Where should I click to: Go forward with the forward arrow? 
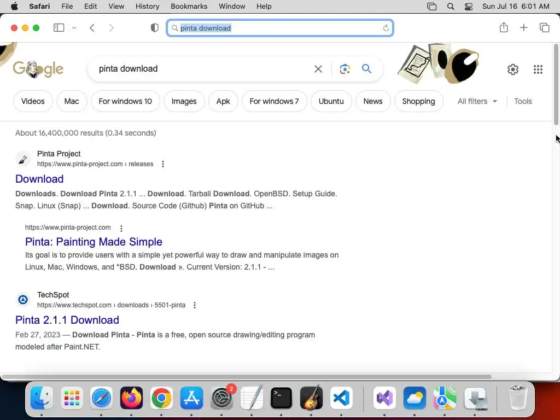[112, 28]
